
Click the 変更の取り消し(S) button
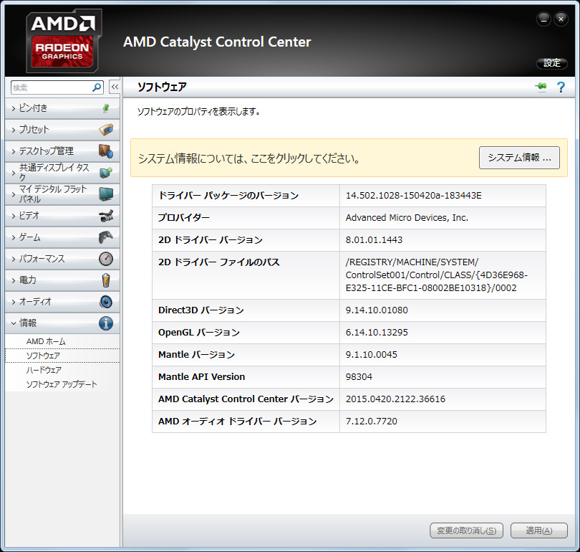point(466,530)
